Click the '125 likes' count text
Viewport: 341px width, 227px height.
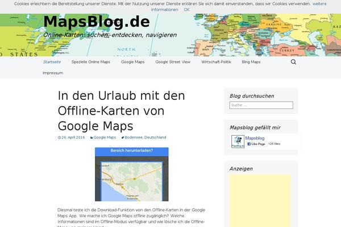pos(275,144)
